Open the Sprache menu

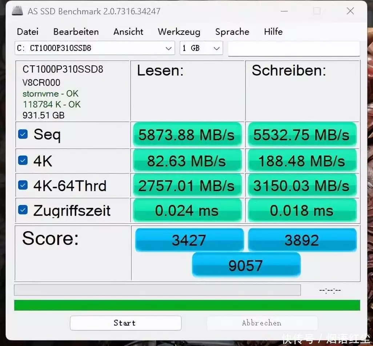(232, 32)
